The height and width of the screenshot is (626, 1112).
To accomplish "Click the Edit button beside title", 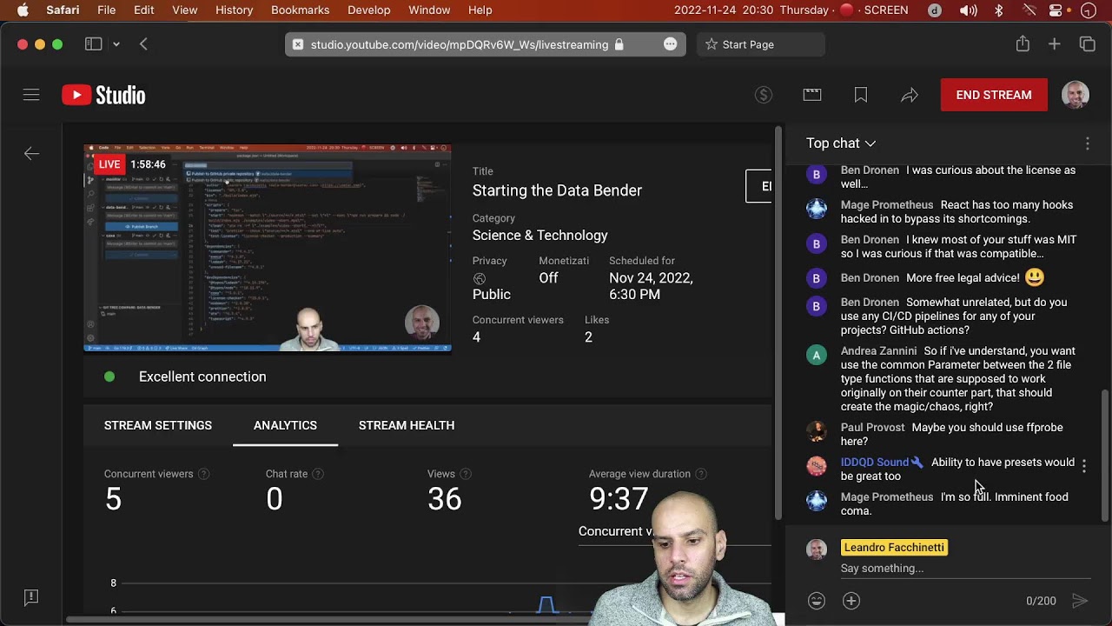I will pyautogui.click(x=759, y=186).
